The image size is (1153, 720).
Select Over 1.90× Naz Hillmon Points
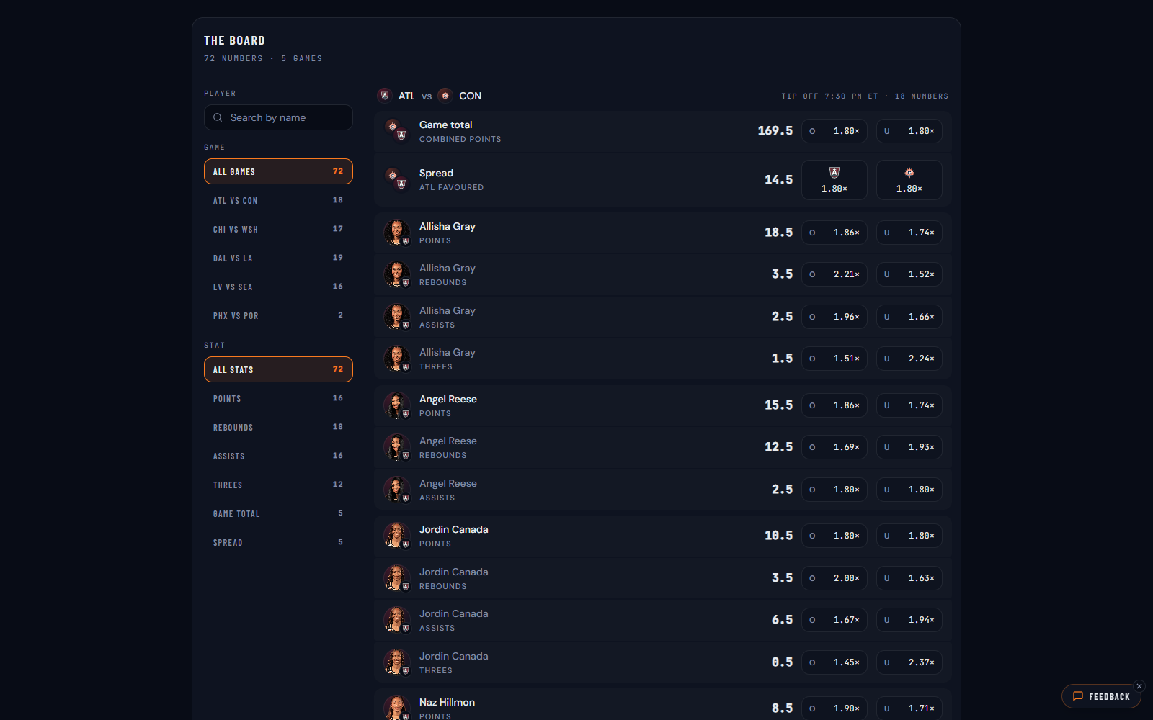point(834,708)
